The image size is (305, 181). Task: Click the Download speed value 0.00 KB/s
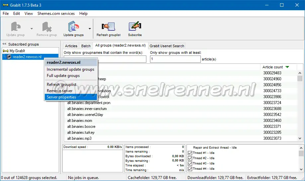pyautogui.click(x=114, y=147)
